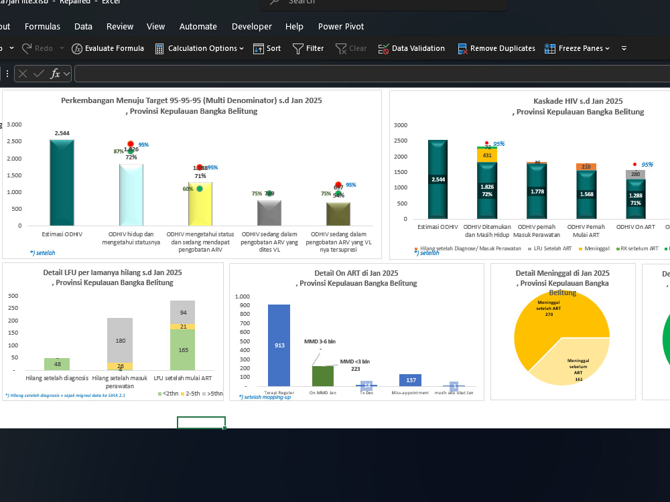
Task: Click the Data Validation label
Action: tap(418, 48)
